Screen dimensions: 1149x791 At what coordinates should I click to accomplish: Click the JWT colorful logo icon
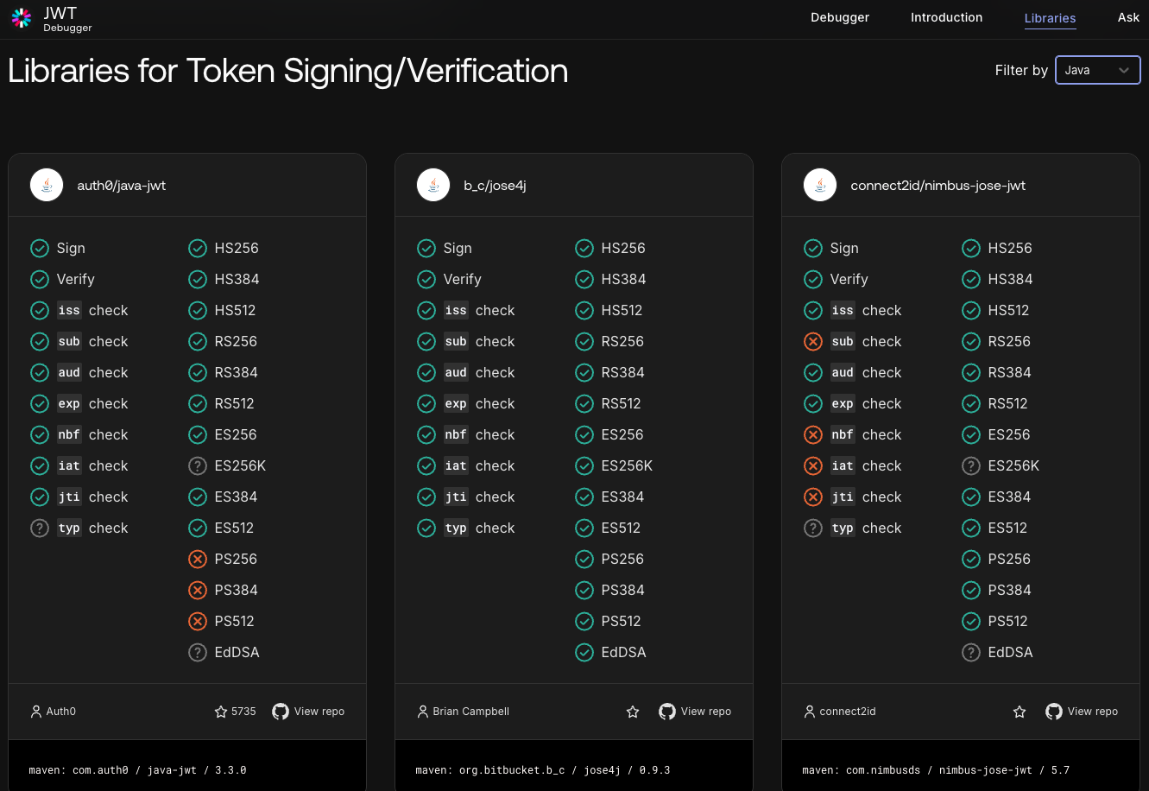pos(22,18)
